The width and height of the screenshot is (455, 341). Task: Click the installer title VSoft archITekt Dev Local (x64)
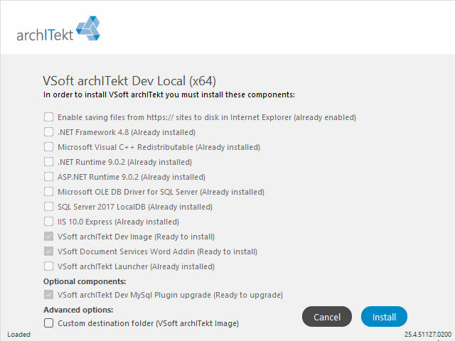click(x=129, y=81)
